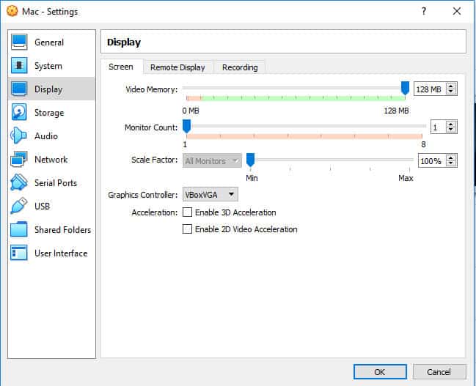
Task: Switch to the Screen tab
Action: (x=121, y=67)
